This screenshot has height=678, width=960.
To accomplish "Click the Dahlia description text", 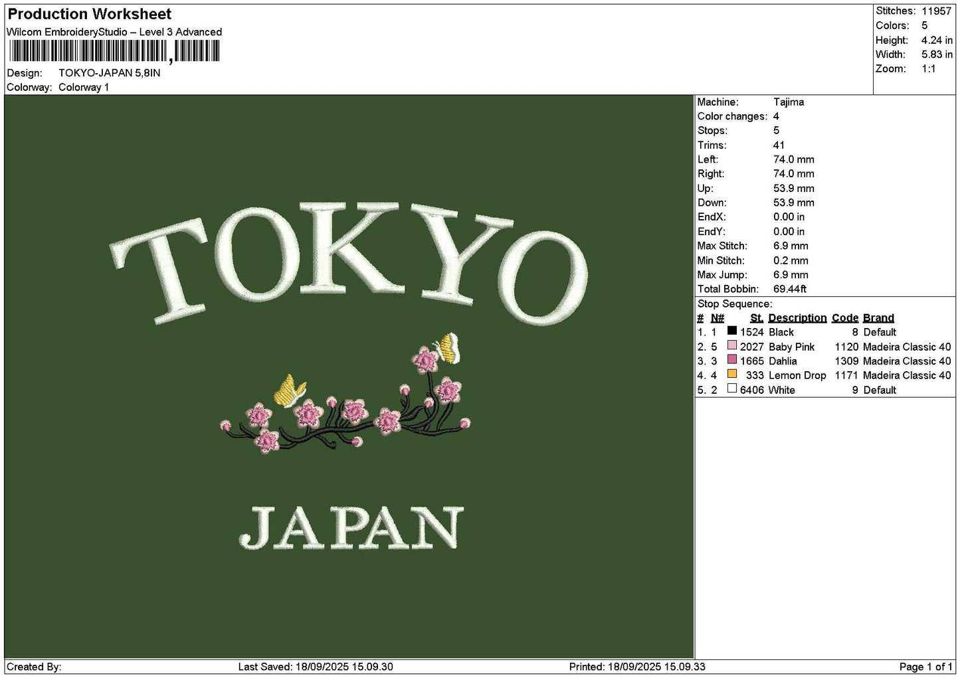I will 783,361.
